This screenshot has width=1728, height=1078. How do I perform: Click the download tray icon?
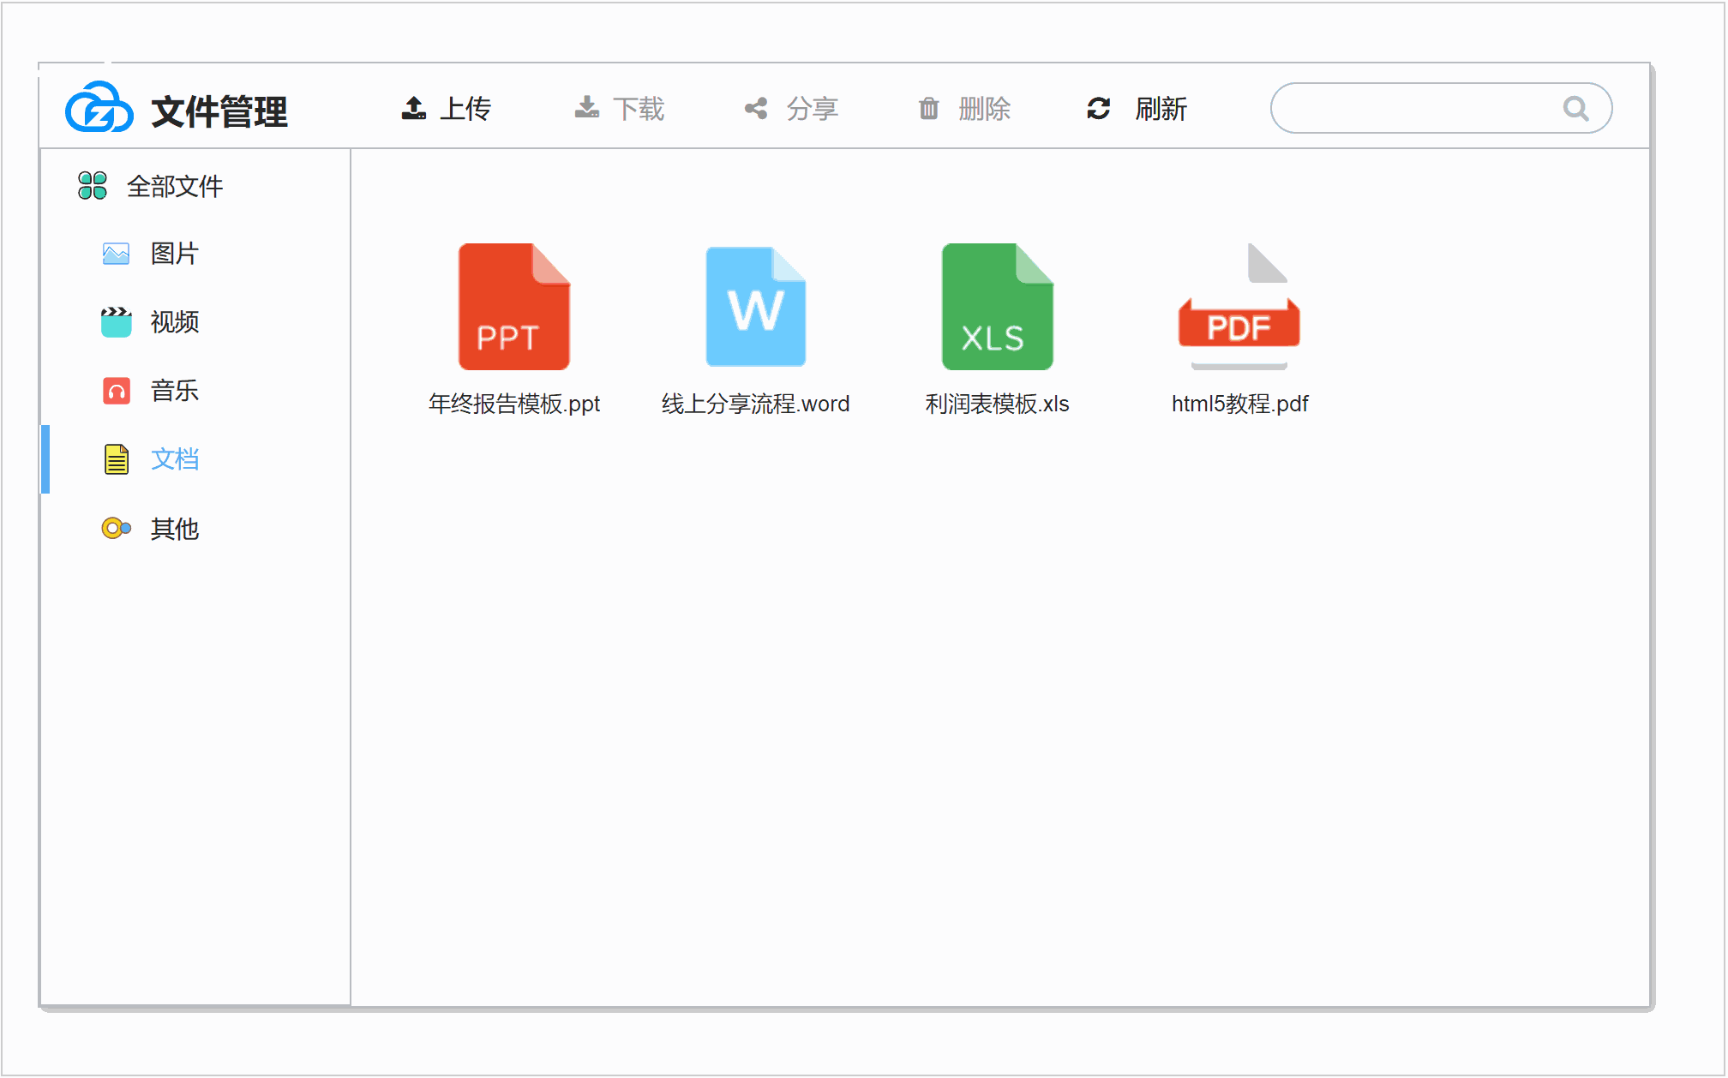click(x=587, y=108)
